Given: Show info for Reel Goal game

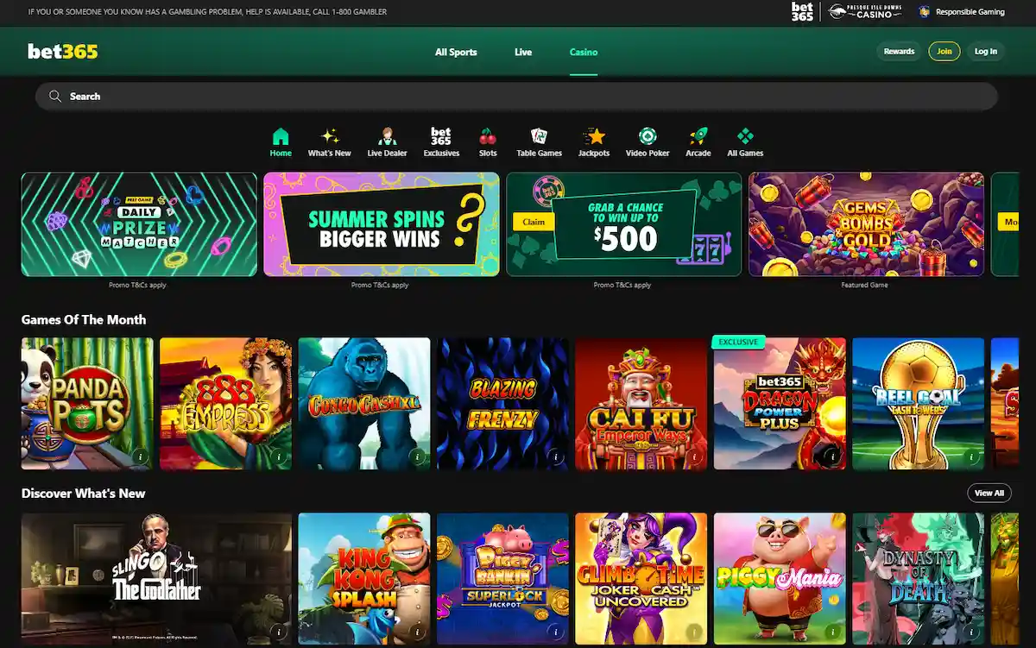Looking at the screenshot, I should tap(970, 456).
